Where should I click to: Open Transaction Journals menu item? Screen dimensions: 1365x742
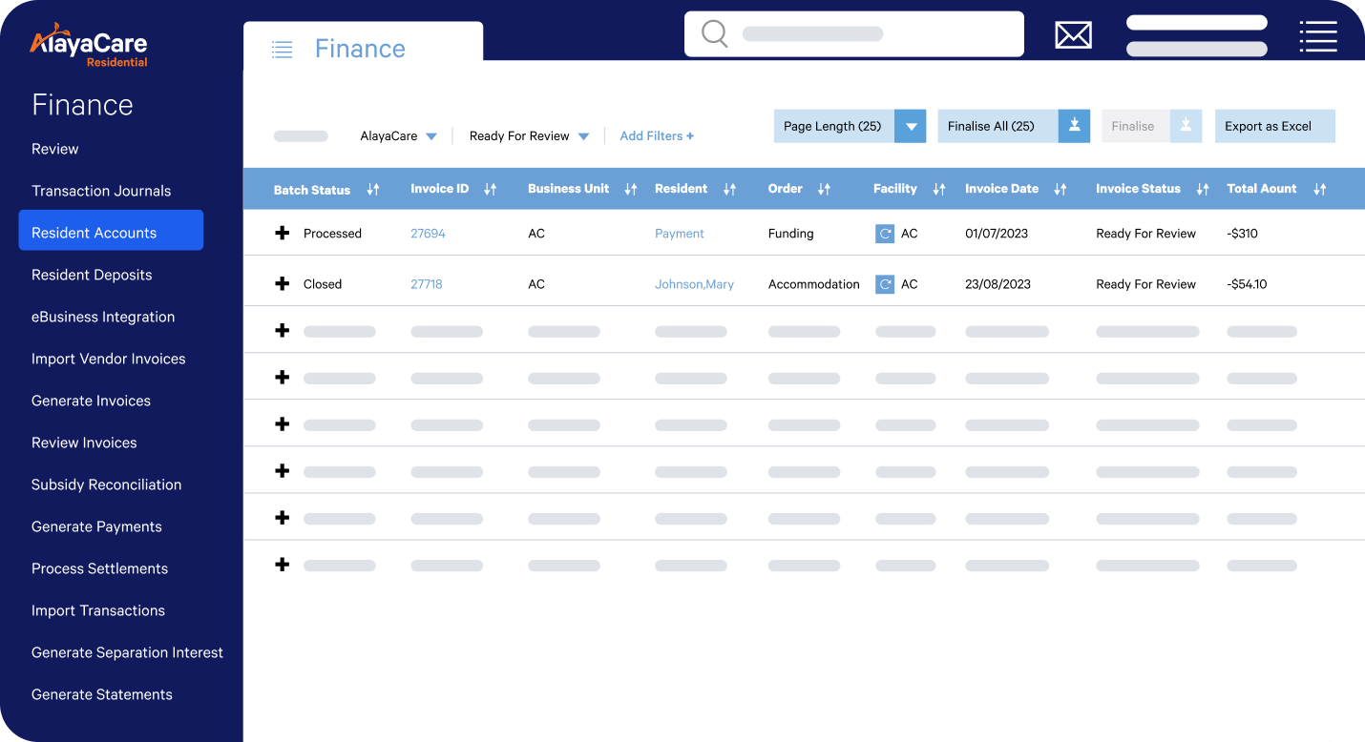[101, 191]
